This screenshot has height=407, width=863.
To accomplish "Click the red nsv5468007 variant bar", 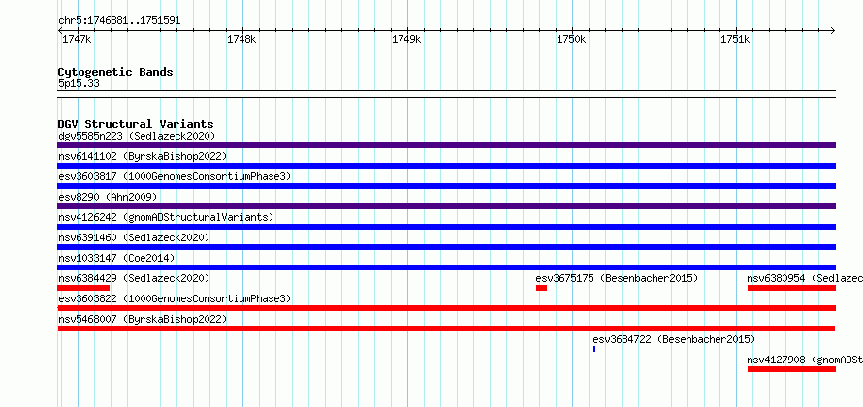I will 446,329.
